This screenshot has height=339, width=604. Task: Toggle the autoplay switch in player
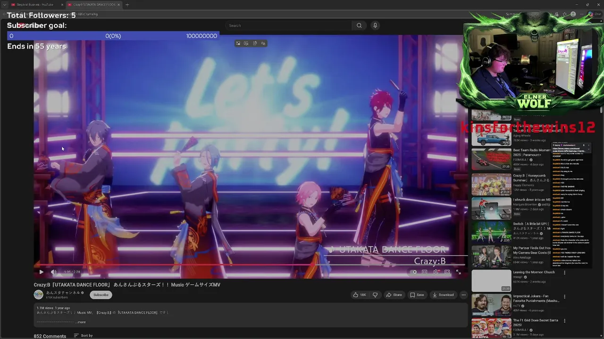(x=414, y=272)
